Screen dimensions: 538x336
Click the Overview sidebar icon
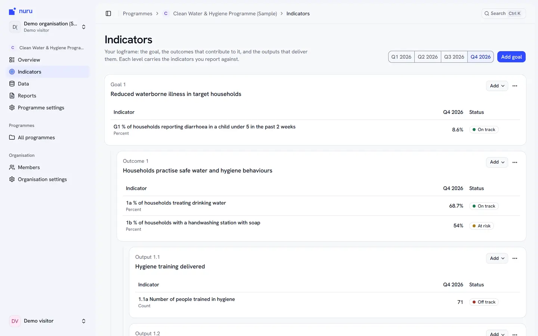[12, 60]
